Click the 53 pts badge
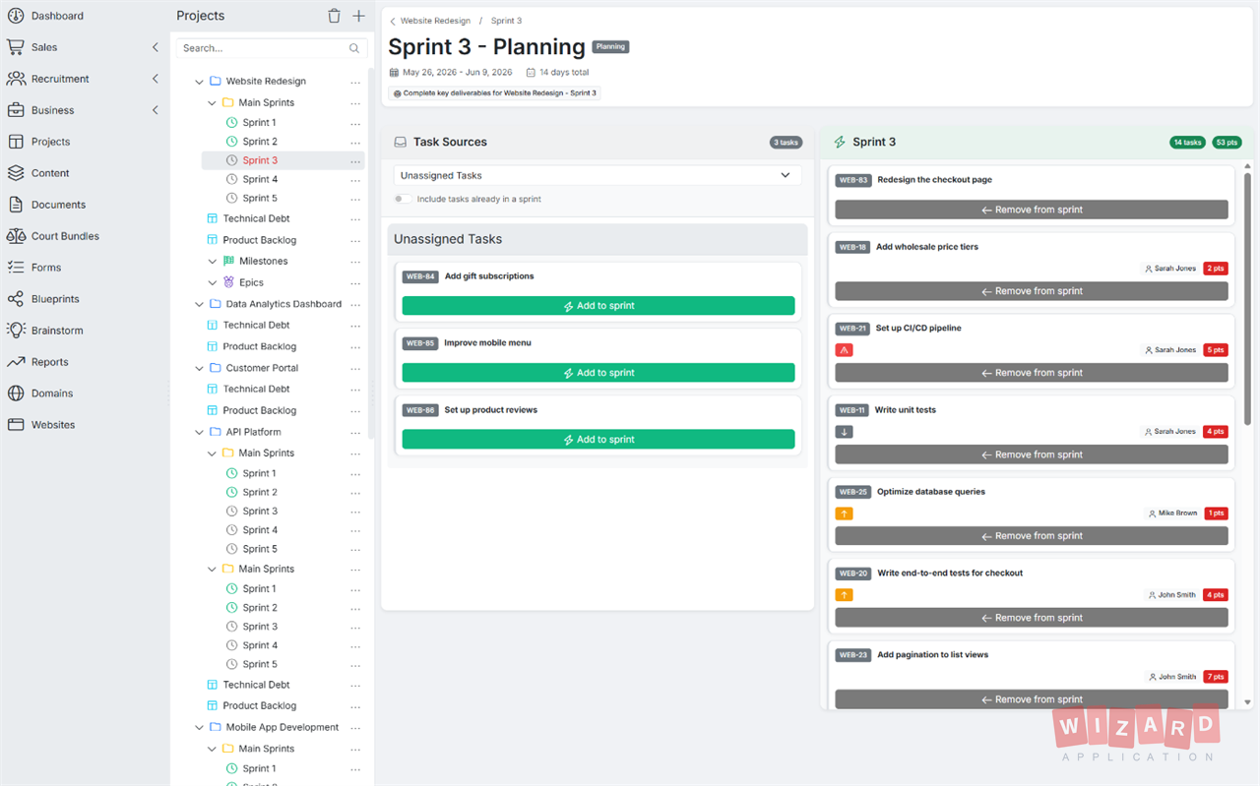 point(1227,143)
